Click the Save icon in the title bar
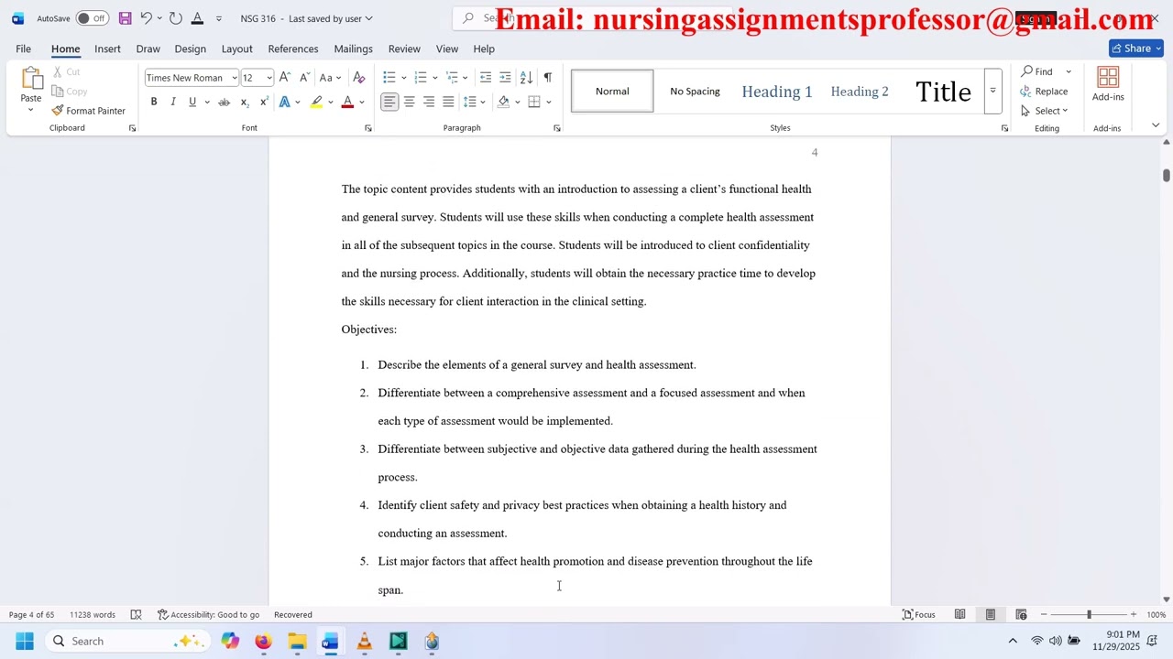This screenshot has height=659, width=1173. [x=126, y=18]
